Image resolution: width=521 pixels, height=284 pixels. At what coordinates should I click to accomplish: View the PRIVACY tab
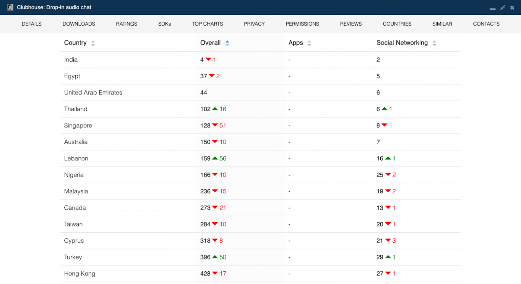[x=254, y=24]
